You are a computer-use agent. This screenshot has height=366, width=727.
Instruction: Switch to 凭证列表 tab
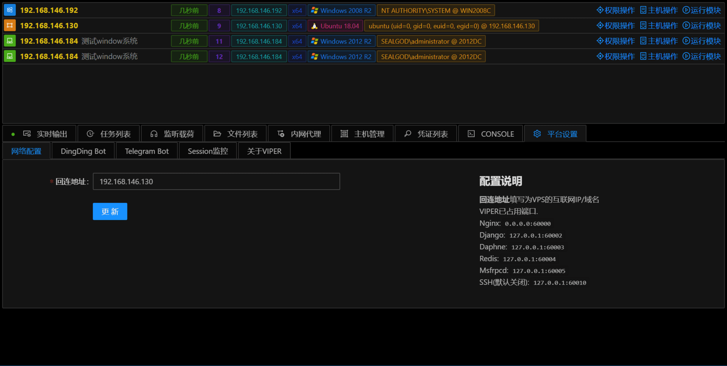(x=426, y=134)
